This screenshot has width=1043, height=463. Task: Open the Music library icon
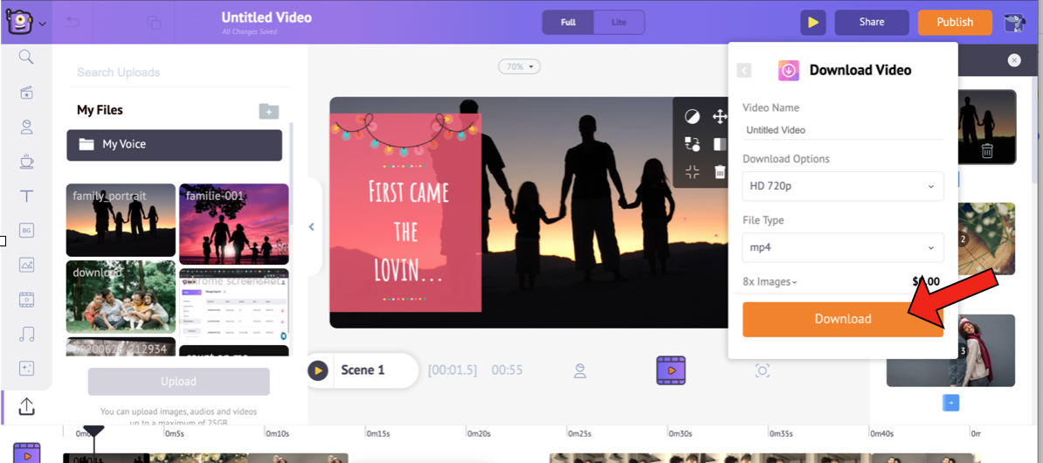point(26,334)
